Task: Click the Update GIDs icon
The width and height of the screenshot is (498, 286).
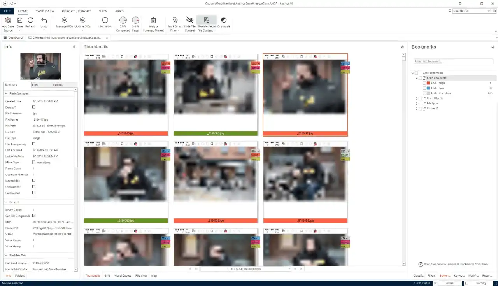Action: click(x=82, y=20)
